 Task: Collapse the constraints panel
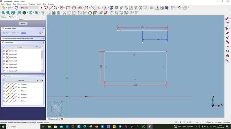(44, 42)
